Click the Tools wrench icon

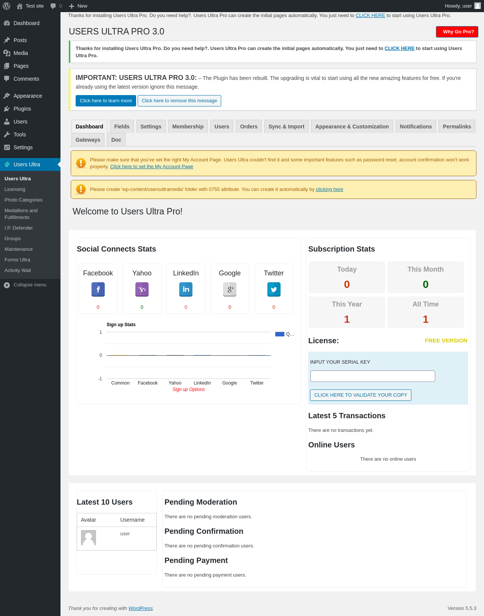pyautogui.click(x=7, y=134)
